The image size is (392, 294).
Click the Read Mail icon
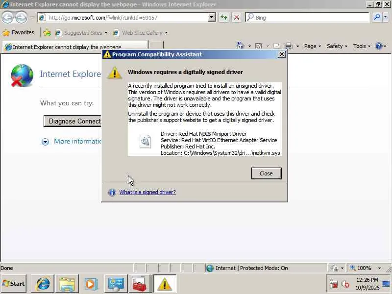click(x=277, y=46)
